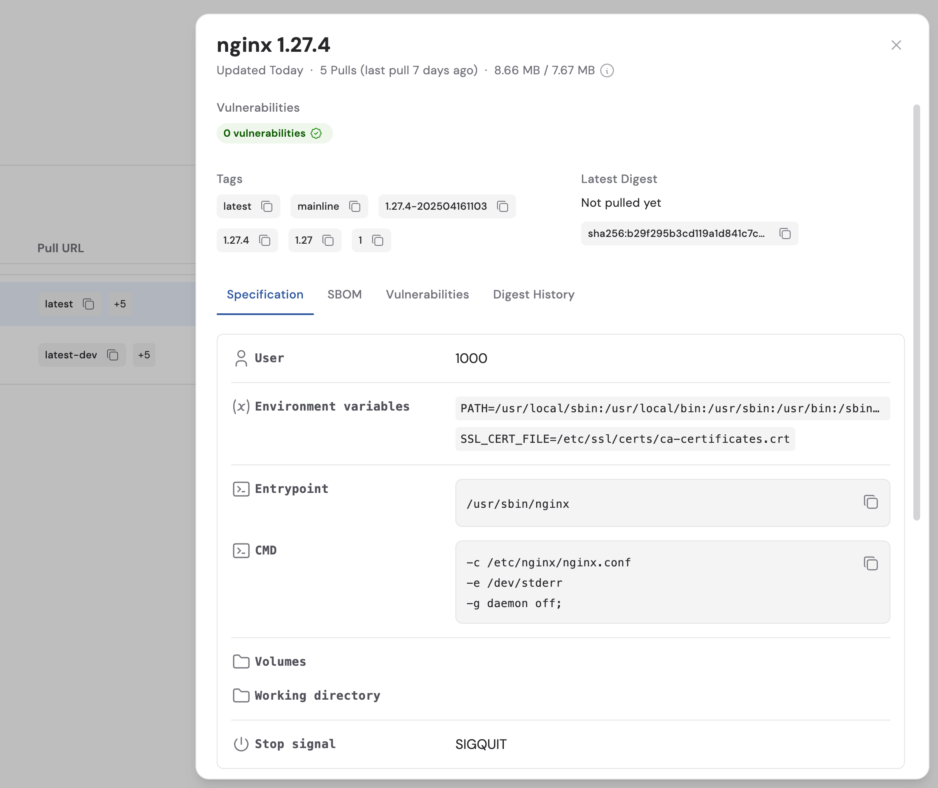Image resolution: width=938 pixels, height=788 pixels.
Task: Click the verified checkmark in vulnerabilities badge
Action: point(316,134)
